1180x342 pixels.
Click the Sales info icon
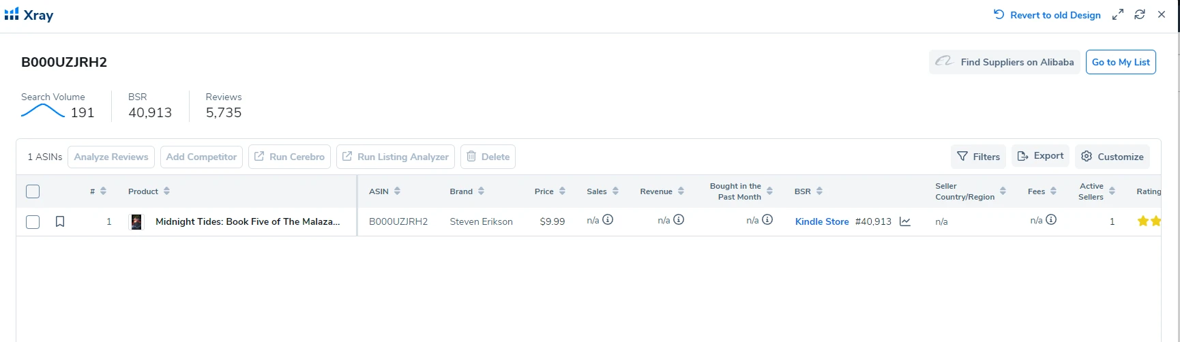coord(608,219)
